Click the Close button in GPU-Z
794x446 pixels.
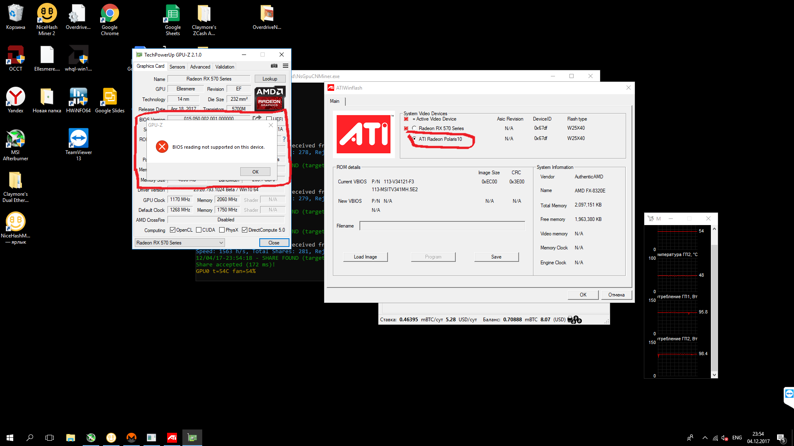click(x=274, y=243)
